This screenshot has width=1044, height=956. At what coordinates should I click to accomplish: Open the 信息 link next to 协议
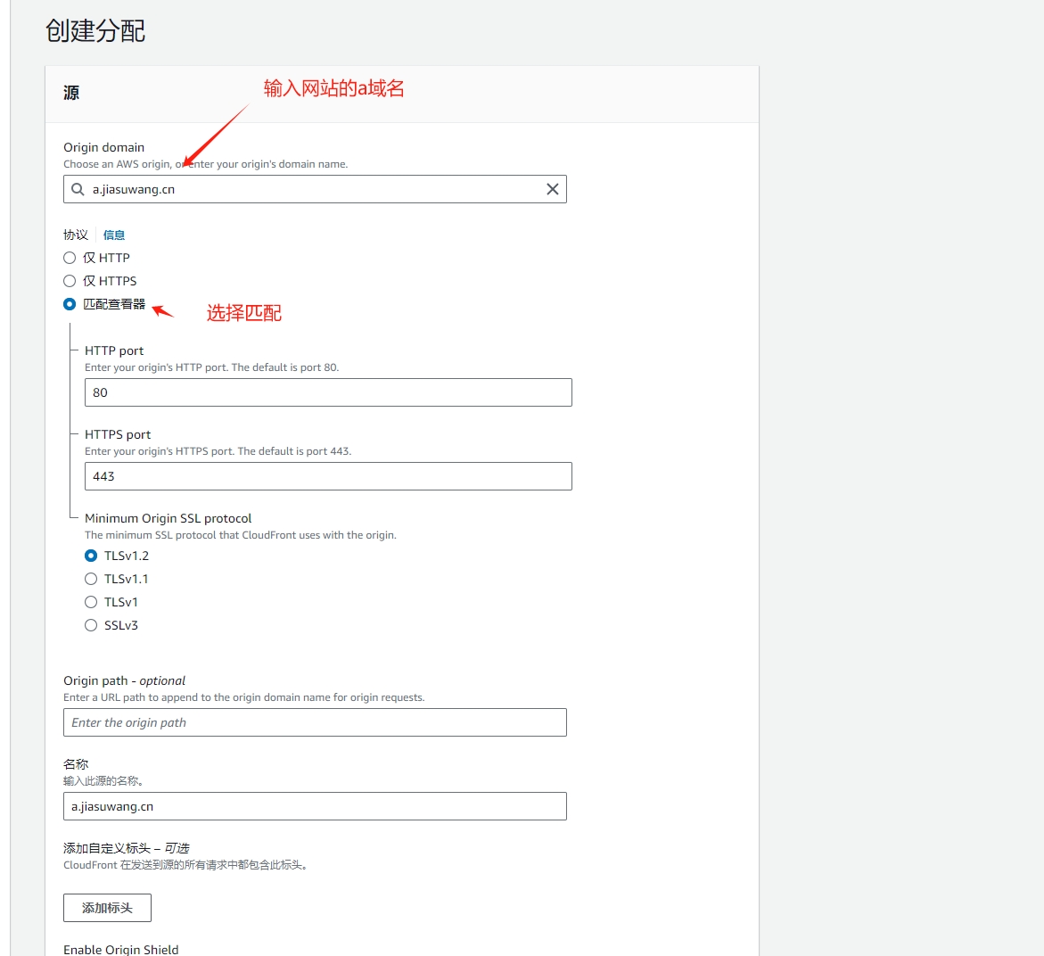[x=114, y=235]
